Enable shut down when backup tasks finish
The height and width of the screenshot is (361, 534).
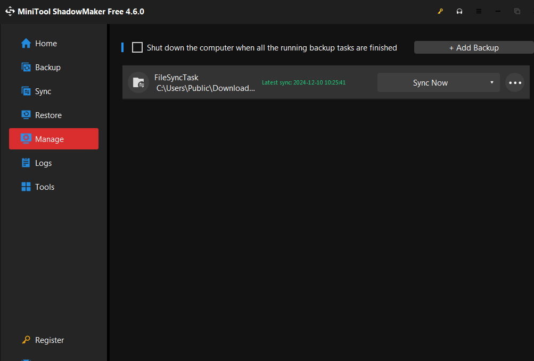(x=137, y=47)
